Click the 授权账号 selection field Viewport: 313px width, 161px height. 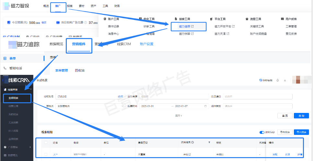point(90,96)
